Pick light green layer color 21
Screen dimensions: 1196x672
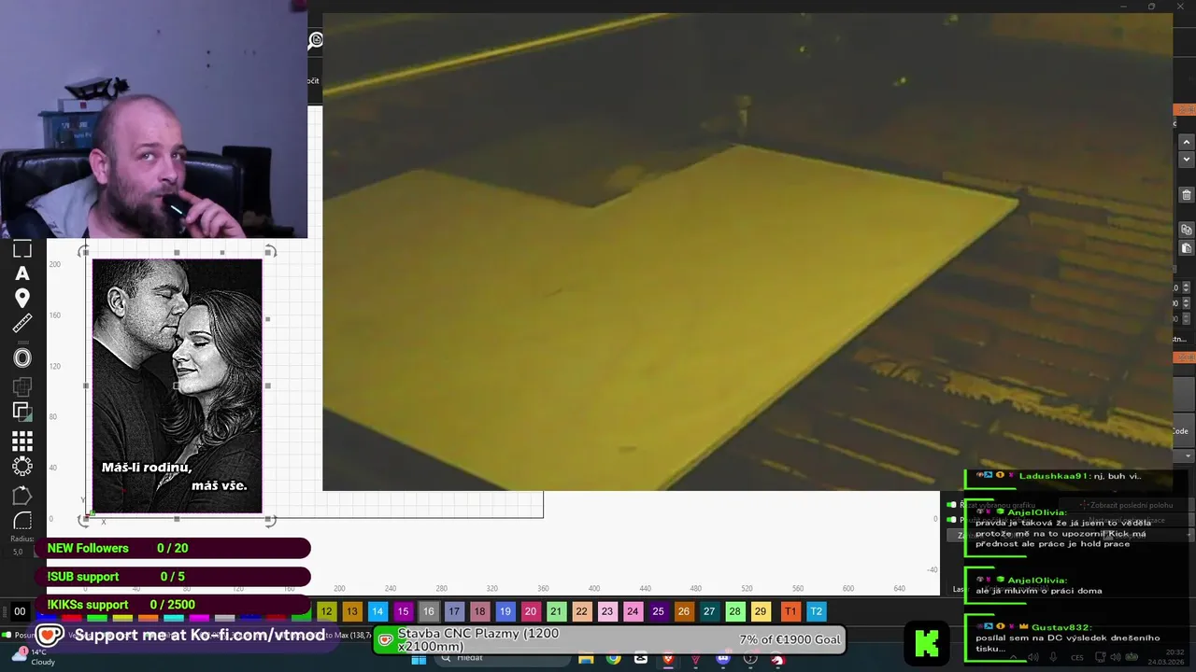pos(556,612)
